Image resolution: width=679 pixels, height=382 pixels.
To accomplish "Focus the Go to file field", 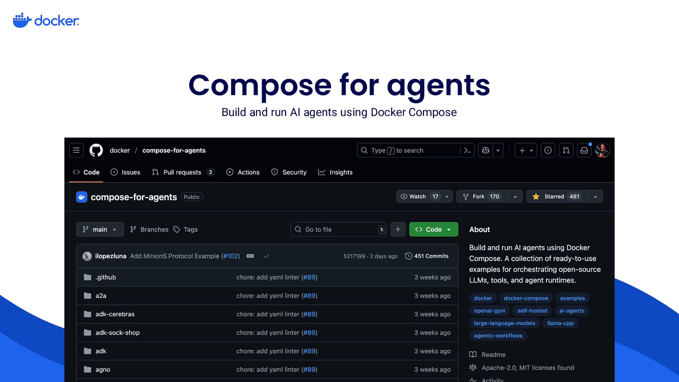I will coord(339,229).
